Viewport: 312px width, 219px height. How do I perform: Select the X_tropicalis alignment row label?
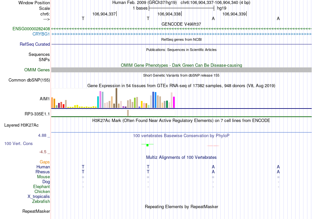pyautogui.click(x=39, y=197)
